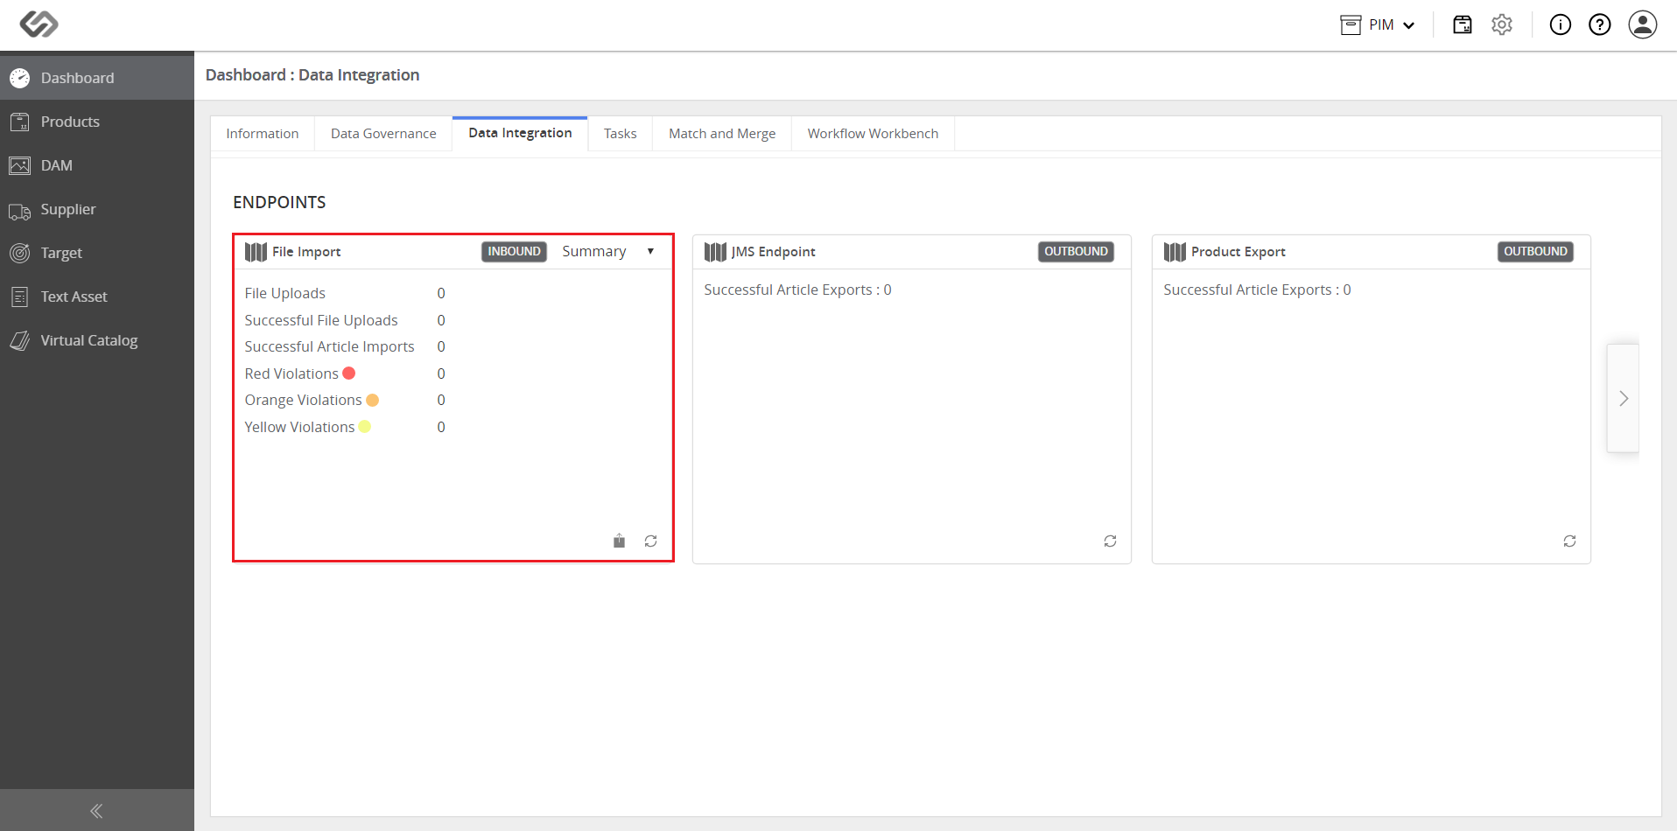The image size is (1677, 831).
Task: Open the Red Violations link
Action: point(291,374)
